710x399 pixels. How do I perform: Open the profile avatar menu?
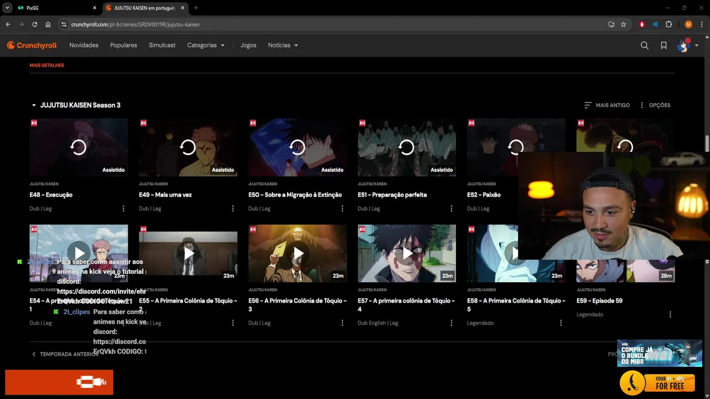tap(687, 45)
